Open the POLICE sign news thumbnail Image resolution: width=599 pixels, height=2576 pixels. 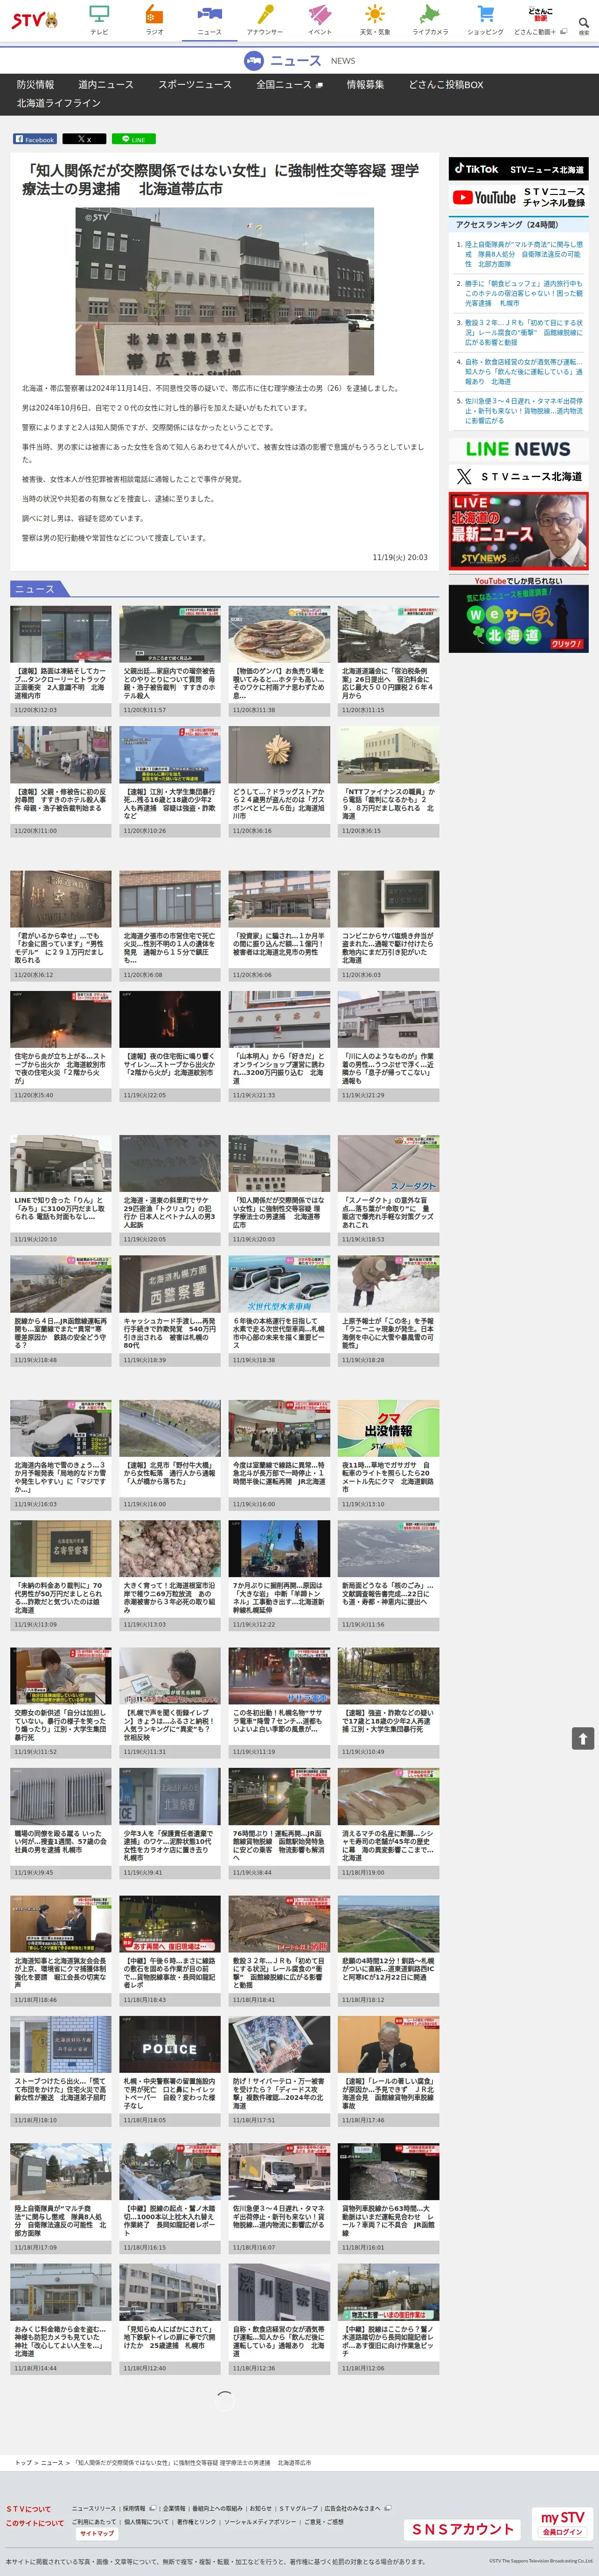tap(170, 2044)
